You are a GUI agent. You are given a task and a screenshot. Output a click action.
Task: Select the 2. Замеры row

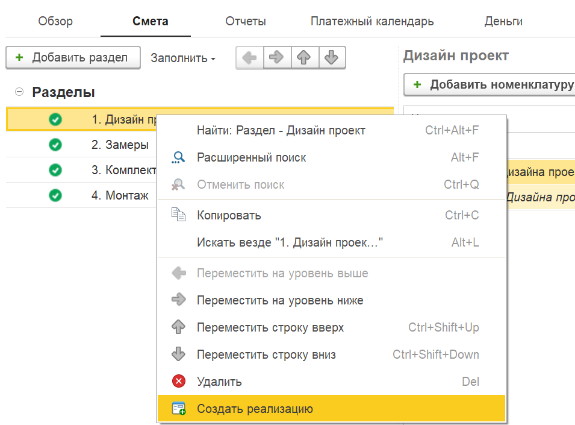click(81, 145)
